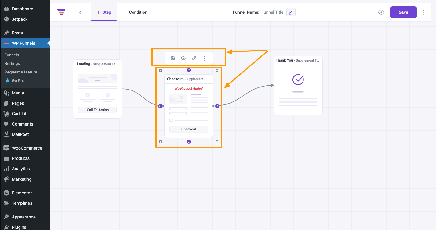Switch to the Condition tab
The image size is (436, 230).
135,12
